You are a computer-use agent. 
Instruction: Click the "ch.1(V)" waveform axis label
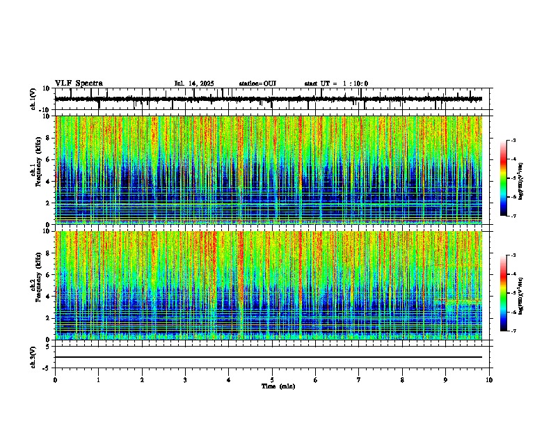coord(33,99)
